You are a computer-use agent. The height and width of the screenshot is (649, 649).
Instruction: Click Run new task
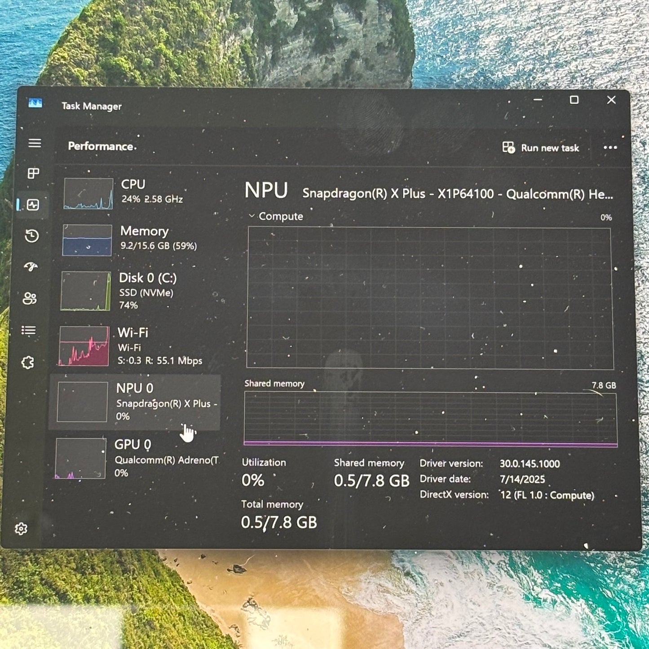(x=542, y=148)
